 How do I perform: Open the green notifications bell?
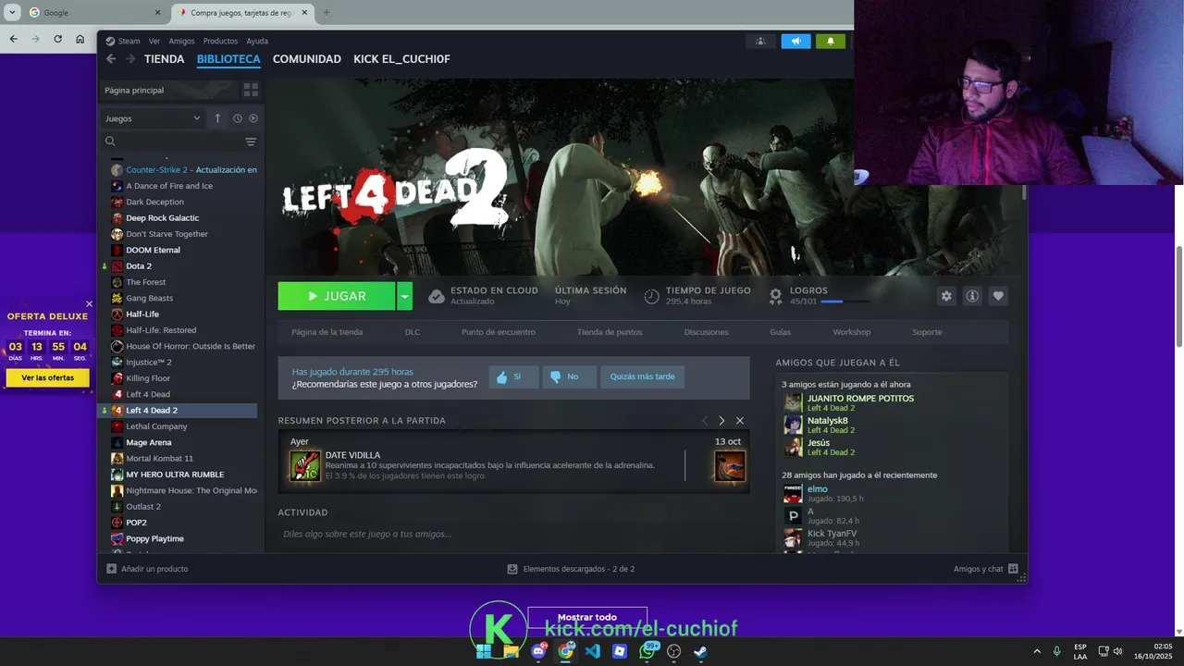pos(831,41)
